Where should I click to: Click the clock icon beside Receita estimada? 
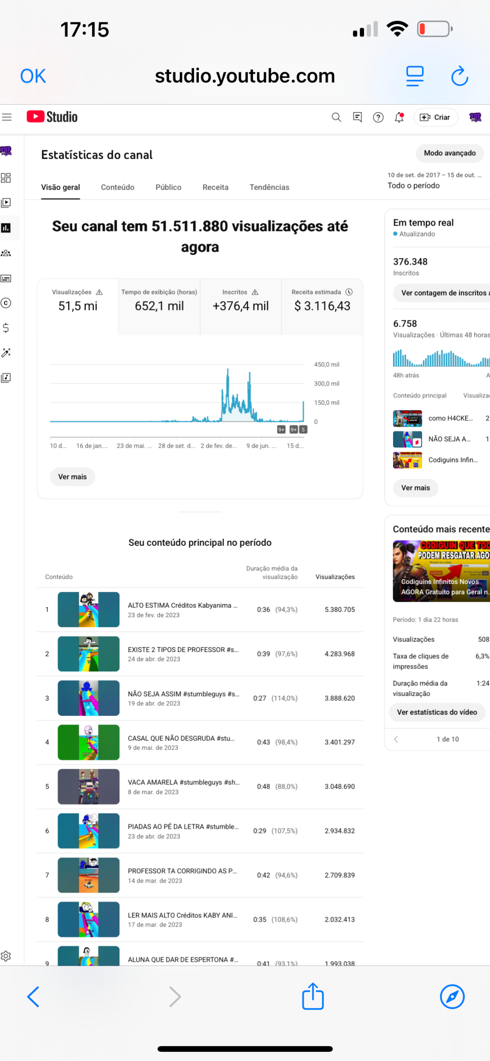point(349,292)
